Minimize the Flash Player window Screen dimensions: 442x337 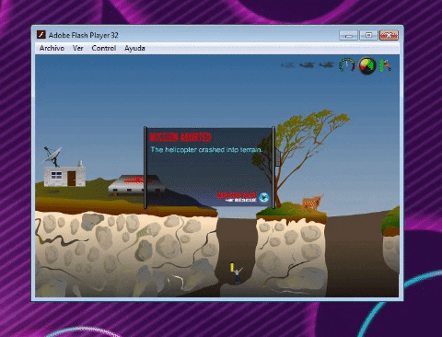click(348, 35)
